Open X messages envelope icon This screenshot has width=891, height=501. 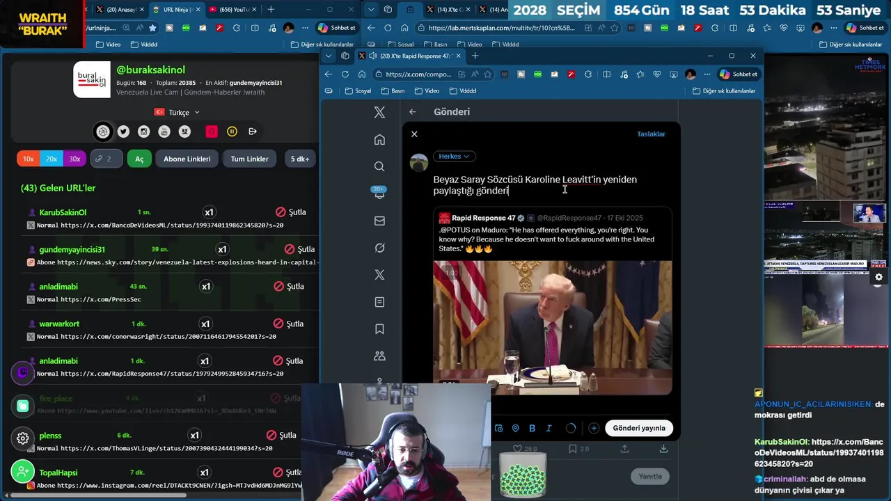point(379,221)
